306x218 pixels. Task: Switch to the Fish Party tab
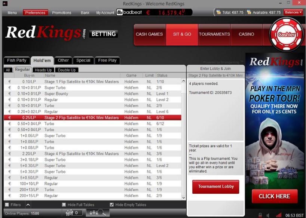[x=16, y=60]
